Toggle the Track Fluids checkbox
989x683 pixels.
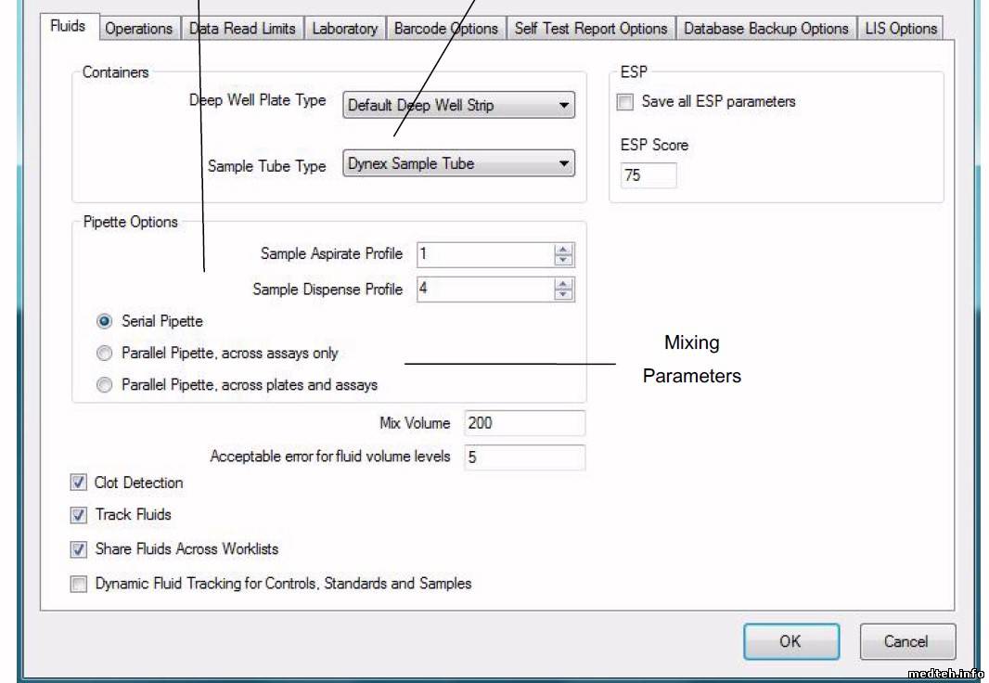click(79, 515)
